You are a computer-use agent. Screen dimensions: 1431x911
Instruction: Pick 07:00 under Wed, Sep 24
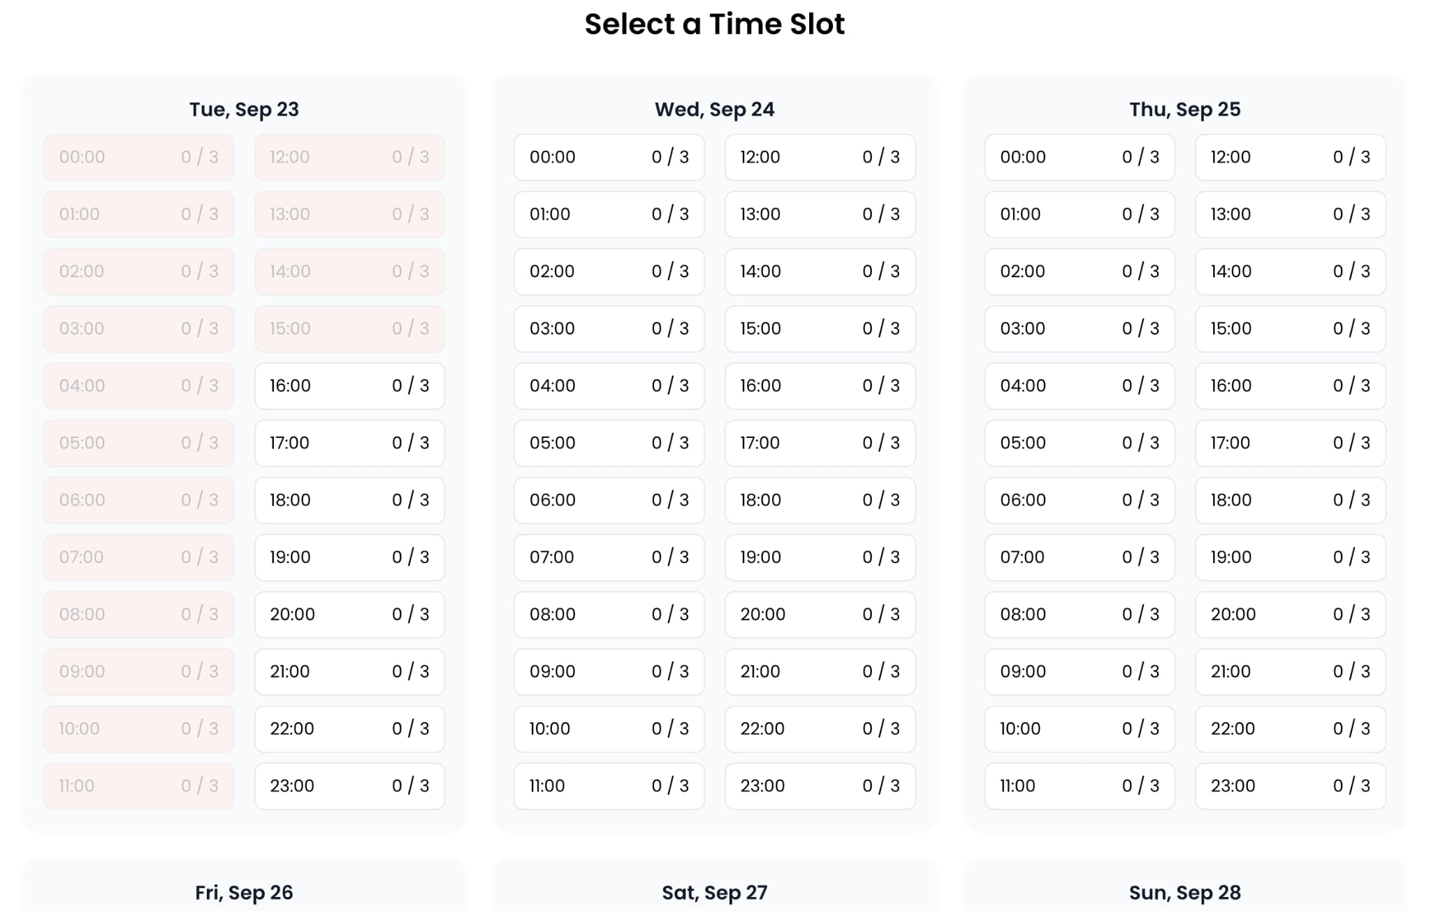(609, 557)
